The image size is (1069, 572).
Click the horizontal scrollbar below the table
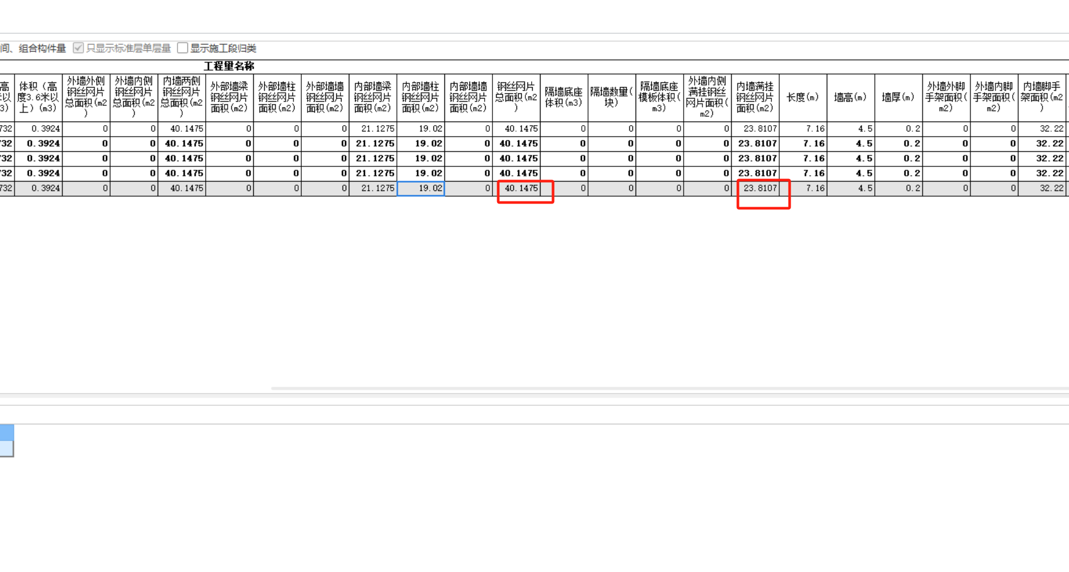[669, 388]
